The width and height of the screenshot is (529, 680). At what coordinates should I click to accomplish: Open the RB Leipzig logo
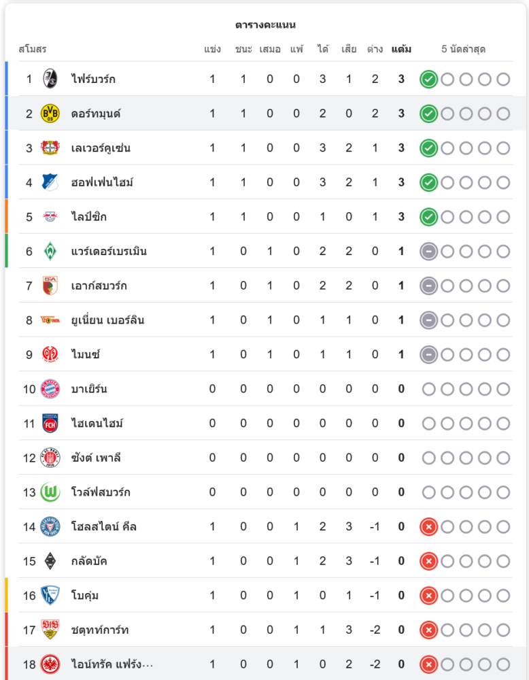pos(50,216)
